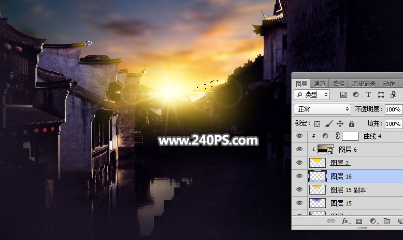Viewport: 403px width, 240px height.
Task: Filter layers by shape layer icon
Action: click(x=381, y=95)
